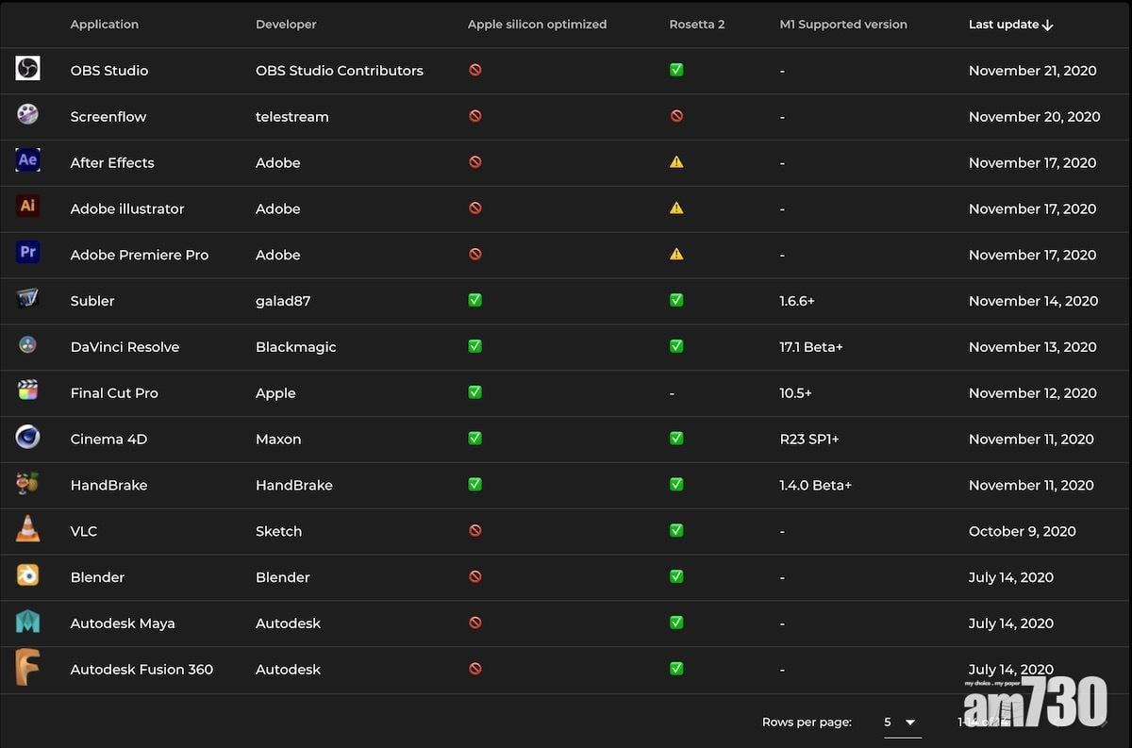Click the HandBrake cocktail icon

click(27, 484)
